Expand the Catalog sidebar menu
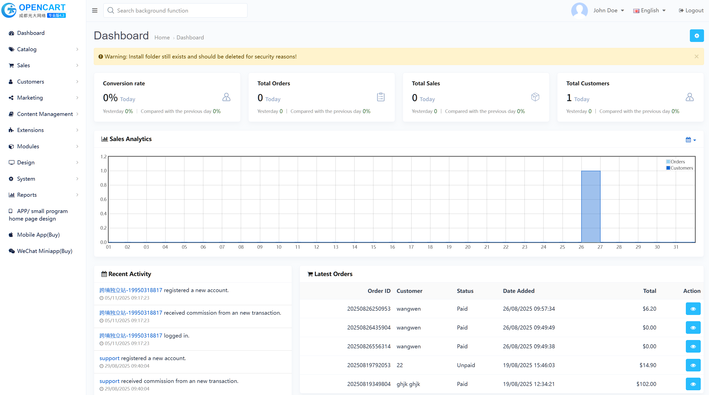Image resolution: width=709 pixels, height=395 pixels. click(27, 49)
